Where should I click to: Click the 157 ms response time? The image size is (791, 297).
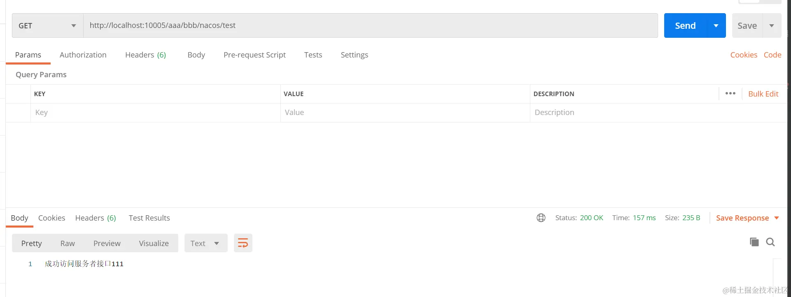(644, 218)
